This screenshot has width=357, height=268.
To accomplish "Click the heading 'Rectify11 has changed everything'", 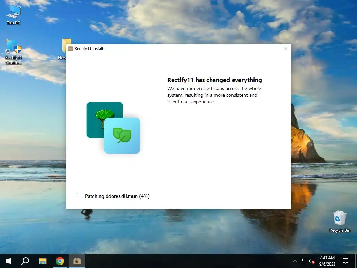I will [x=215, y=80].
